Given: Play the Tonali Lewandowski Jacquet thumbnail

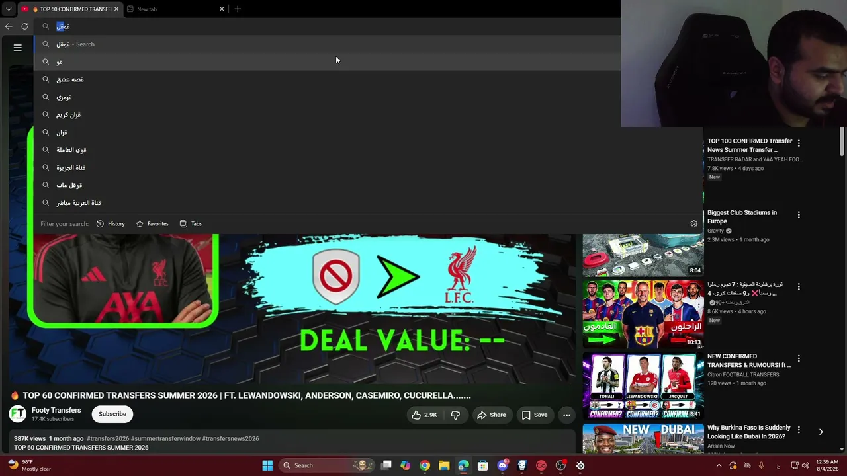Looking at the screenshot, I should 643,386.
